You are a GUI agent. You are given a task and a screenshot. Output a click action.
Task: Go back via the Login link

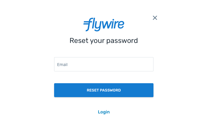(104, 112)
